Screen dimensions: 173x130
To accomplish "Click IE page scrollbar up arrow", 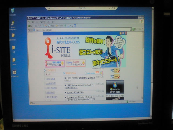I will click(x=142, y=33).
